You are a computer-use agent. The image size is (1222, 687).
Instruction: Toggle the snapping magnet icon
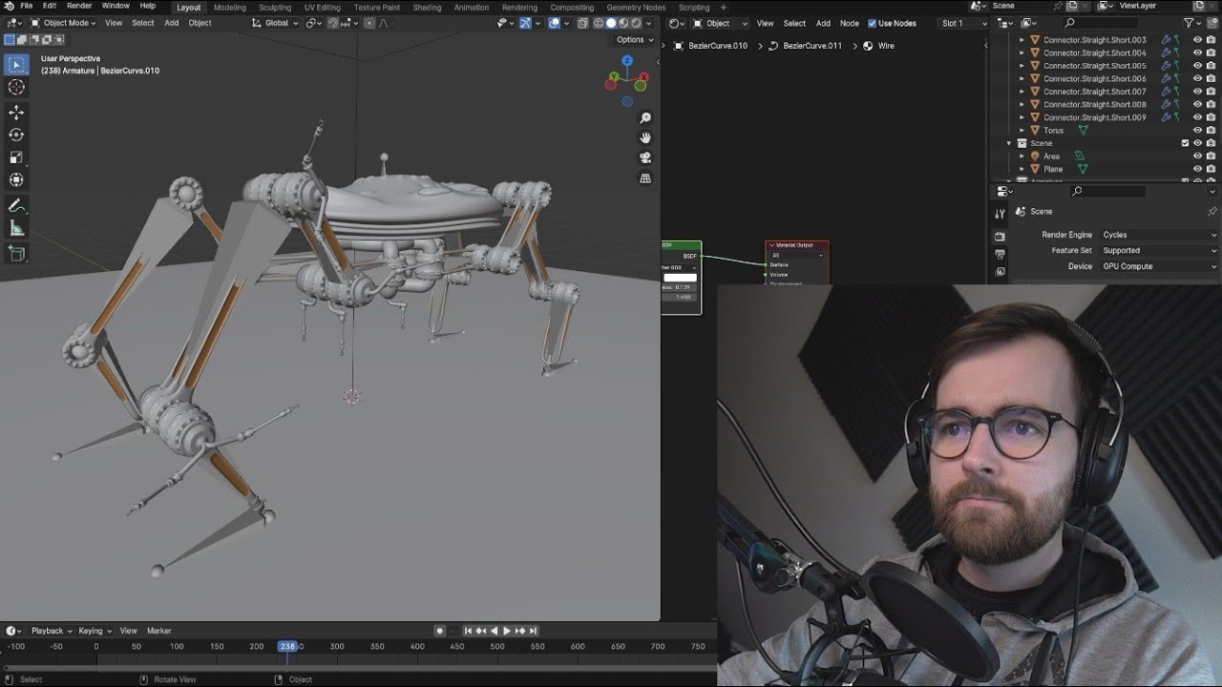pyautogui.click(x=334, y=23)
